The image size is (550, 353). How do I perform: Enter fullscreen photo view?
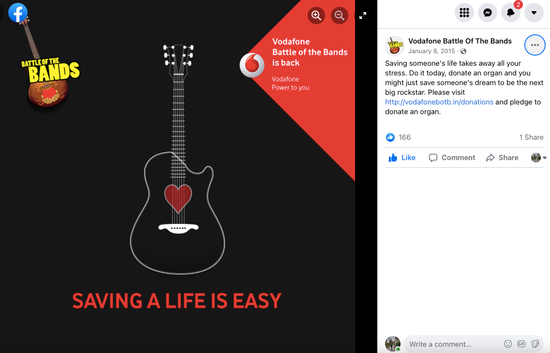pyautogui.click(x=363, y=15)
